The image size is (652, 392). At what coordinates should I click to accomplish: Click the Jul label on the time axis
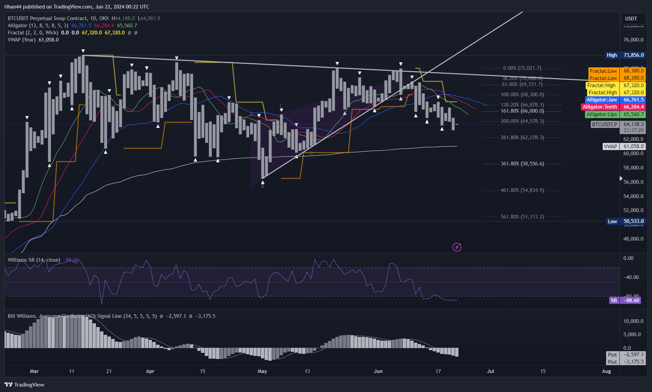click(x=490, y=371)
